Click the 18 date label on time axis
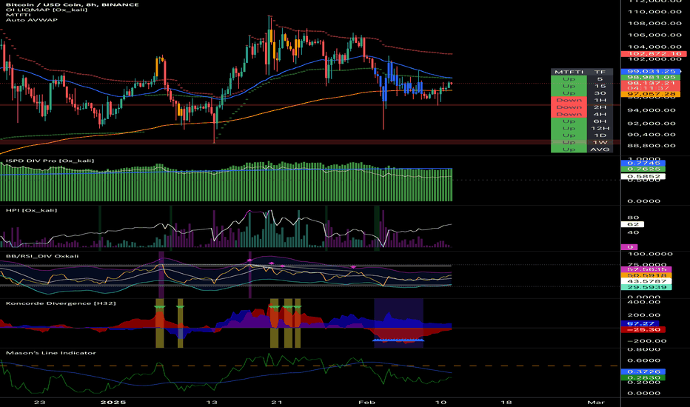 (506, 402)
